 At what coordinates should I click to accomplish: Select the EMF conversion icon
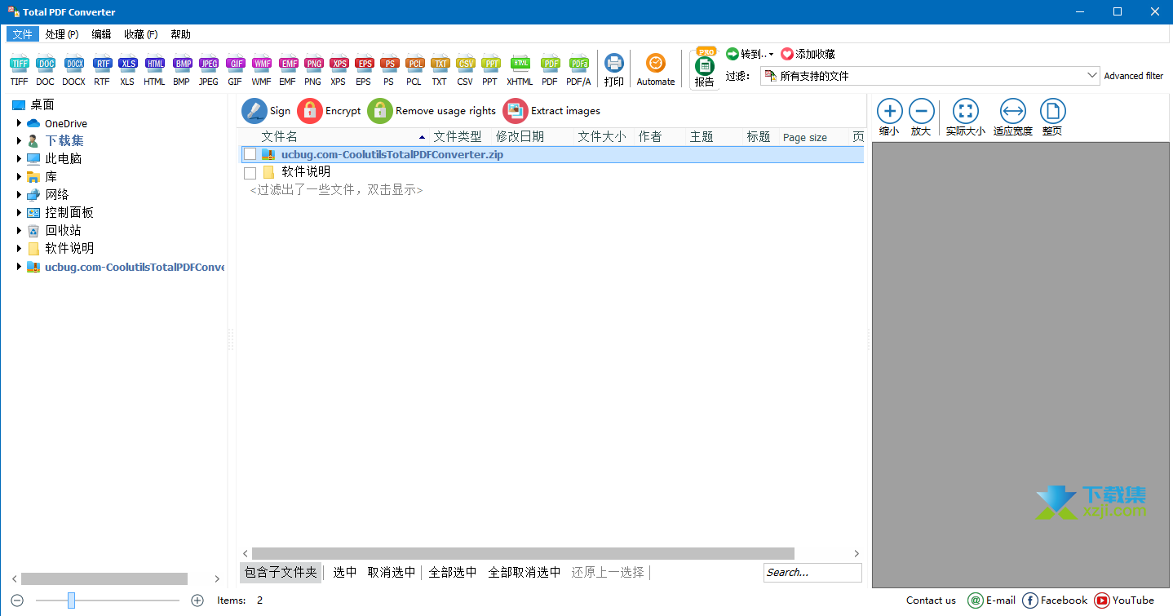[x=288, y=64]
